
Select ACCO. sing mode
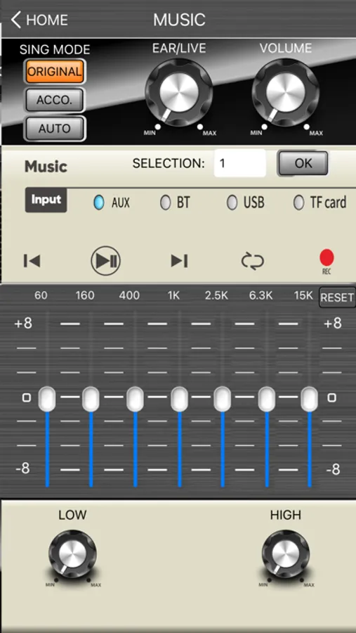pos(55,100)
